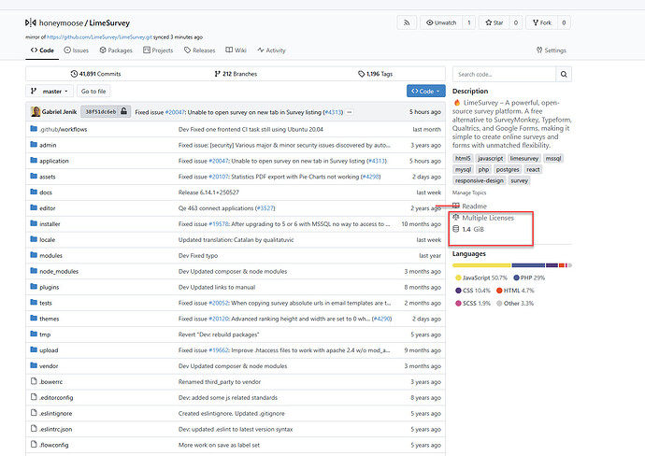Screen dimensions: 645x456
Task: Click the react topic tag
Action: (x=533, y=169)
